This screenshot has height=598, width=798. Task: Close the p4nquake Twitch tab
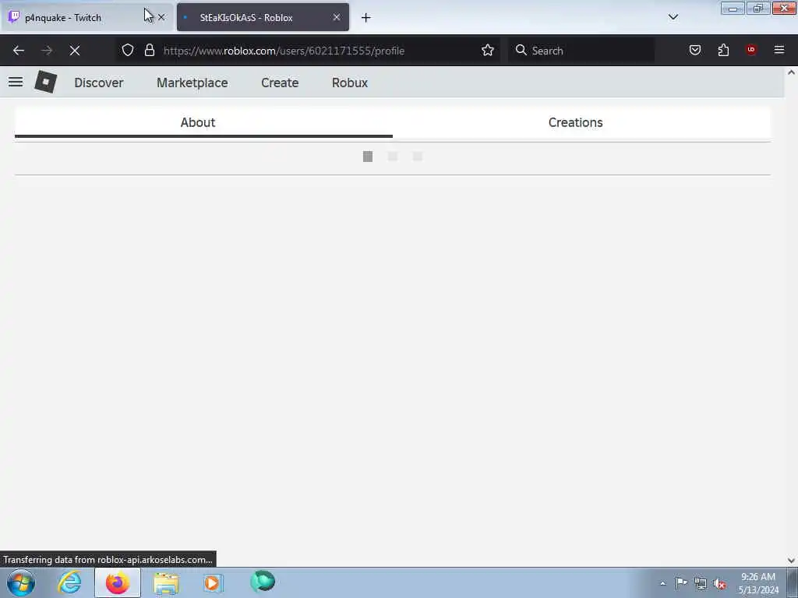point(161,17)
